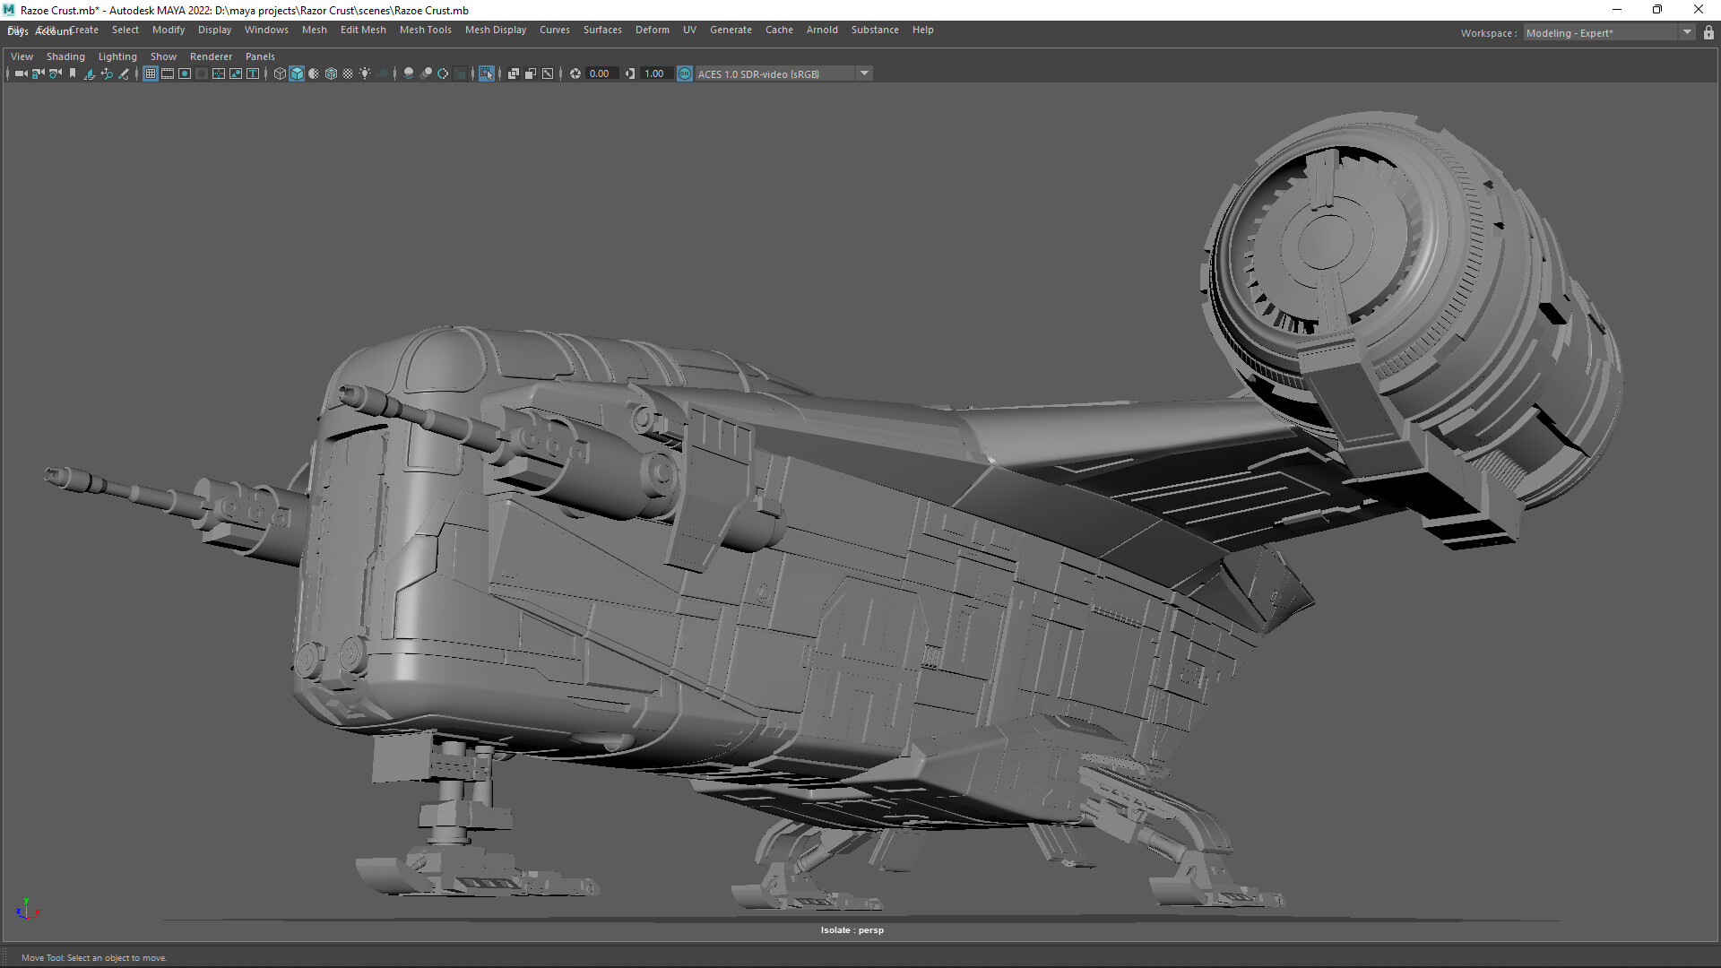Toggle the color management ON button
Image resolution: width=1721 pixels, height=968 pixels.
(x=685, y=73)
